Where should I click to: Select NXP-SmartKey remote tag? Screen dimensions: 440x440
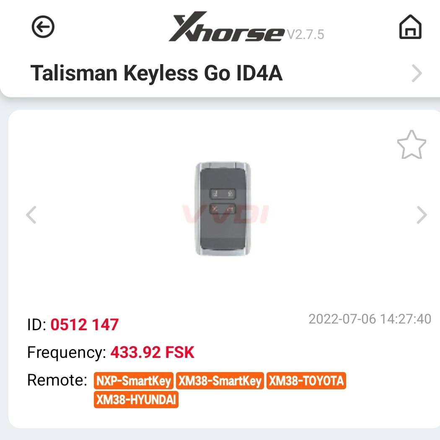point(134,381)
